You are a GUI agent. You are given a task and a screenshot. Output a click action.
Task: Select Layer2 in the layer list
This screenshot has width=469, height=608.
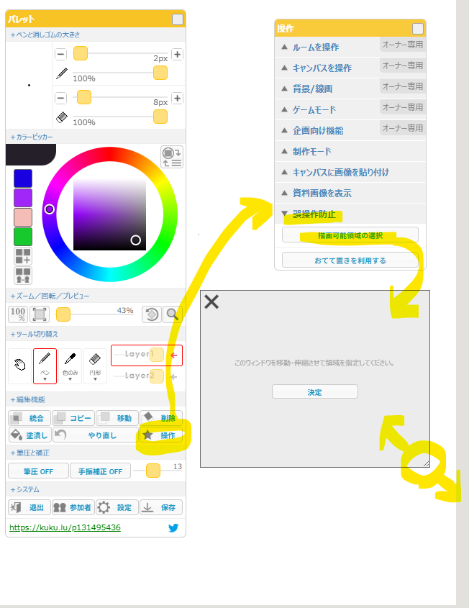tap(147, 376)
